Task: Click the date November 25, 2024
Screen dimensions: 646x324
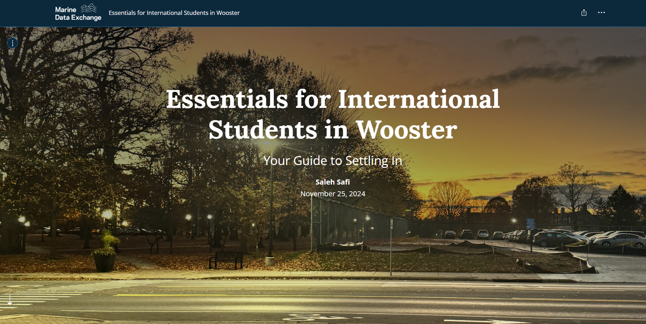Action: 333,194
